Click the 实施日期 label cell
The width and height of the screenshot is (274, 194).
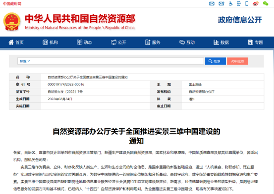(25, 106)
